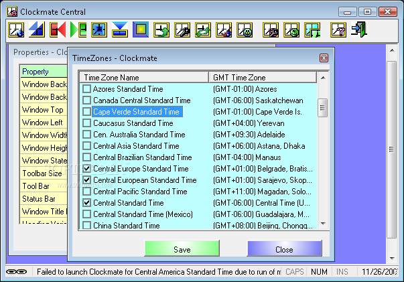
Task: Click the clock with pink camera icon
Action: (x=271, y=30)
